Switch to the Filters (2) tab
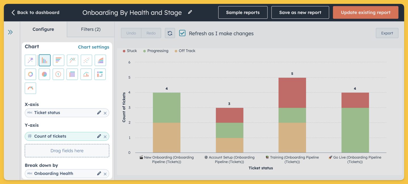The image size is (408, 184). 91,29
